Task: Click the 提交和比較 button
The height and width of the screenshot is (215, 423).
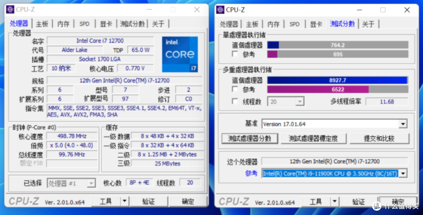Action: (379, 138)
